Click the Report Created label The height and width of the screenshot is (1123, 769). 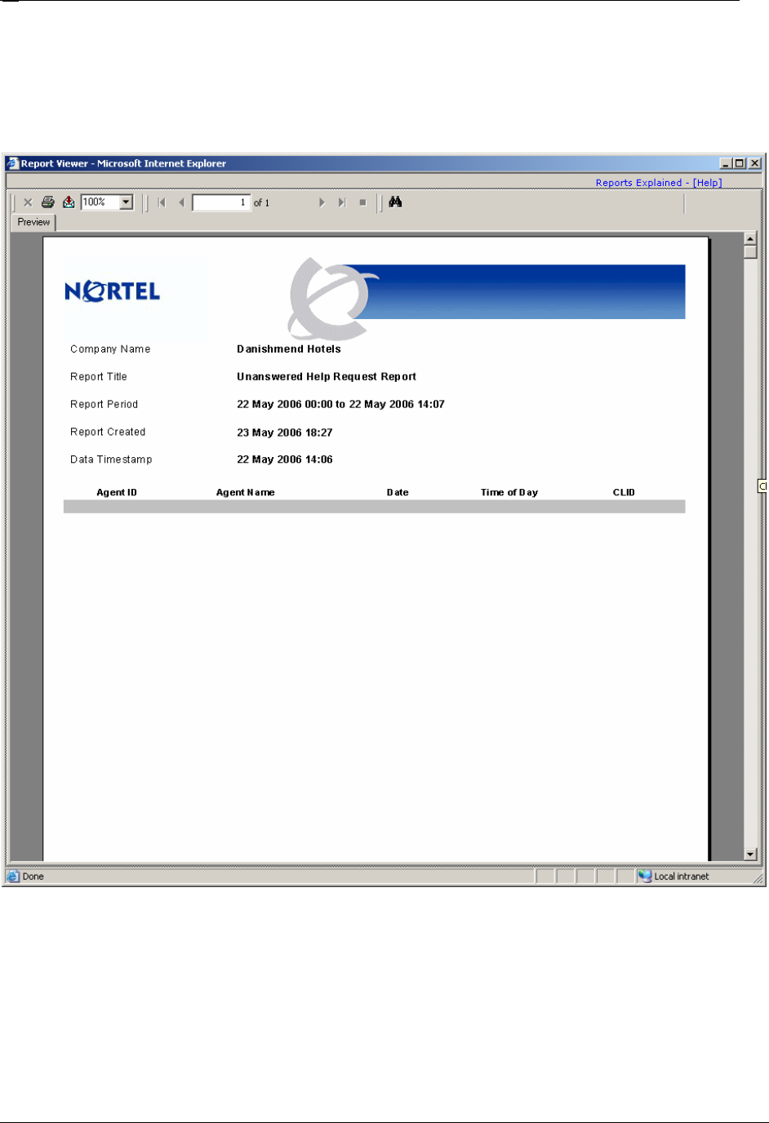108,433
